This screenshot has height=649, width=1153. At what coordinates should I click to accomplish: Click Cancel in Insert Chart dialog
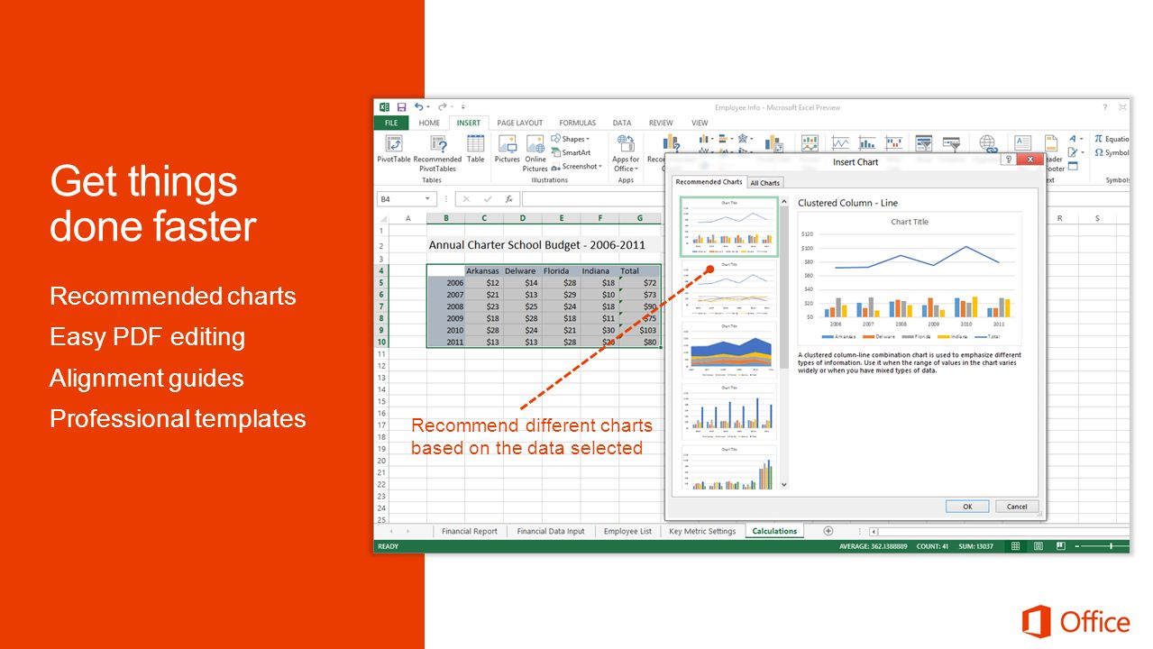click(1017, 507)
